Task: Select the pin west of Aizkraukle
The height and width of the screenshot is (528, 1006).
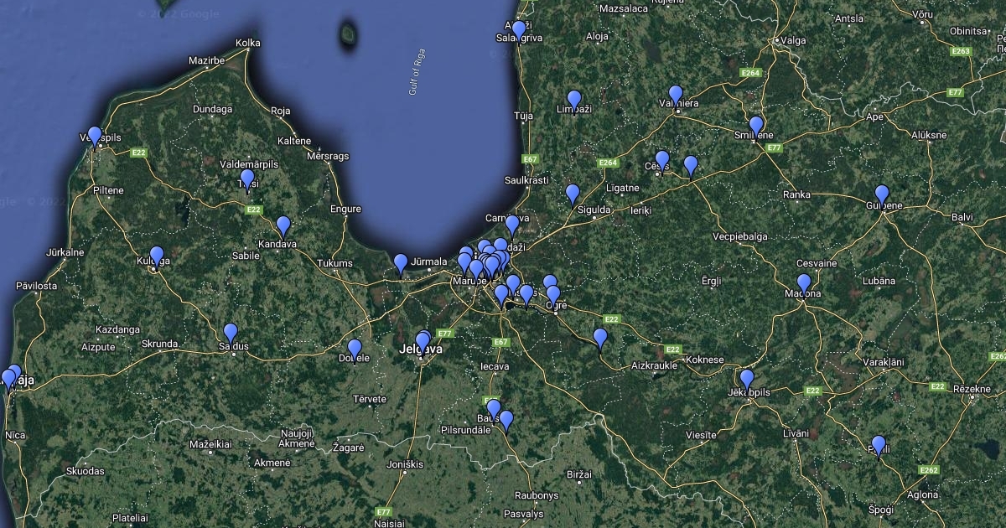Action: [x=600, y=338]
